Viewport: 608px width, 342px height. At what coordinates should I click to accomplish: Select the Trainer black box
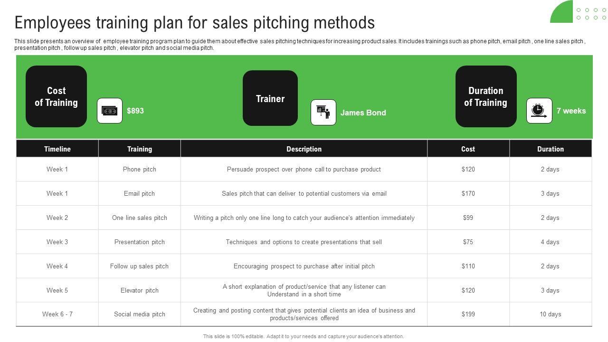[x=270, y=98]
